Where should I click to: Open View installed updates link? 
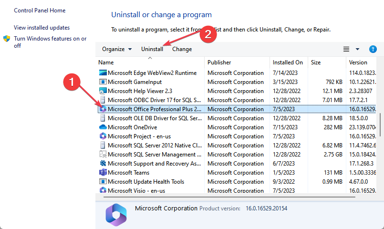pyautogui.click(x=42, y=28)
